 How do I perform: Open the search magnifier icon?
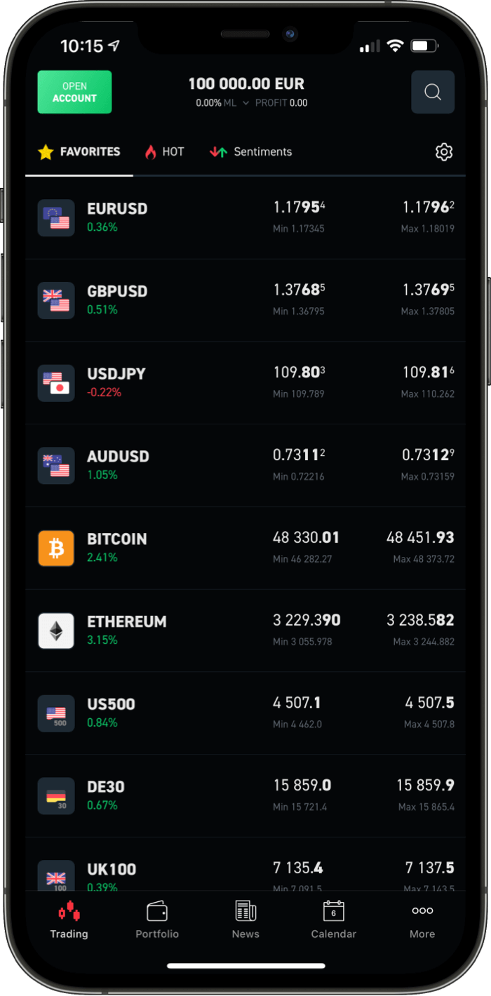[x=433, y=92]
